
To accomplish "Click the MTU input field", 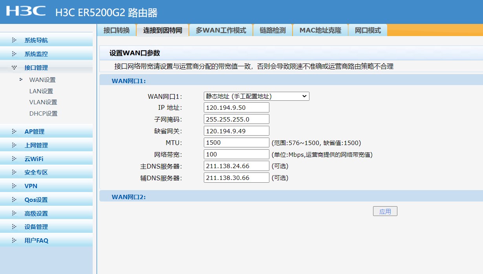I will pyautogui.click(x=236, y=143).
